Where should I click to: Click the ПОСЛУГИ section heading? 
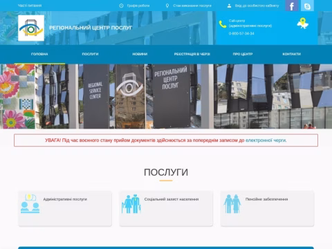(x=166, y=172)
